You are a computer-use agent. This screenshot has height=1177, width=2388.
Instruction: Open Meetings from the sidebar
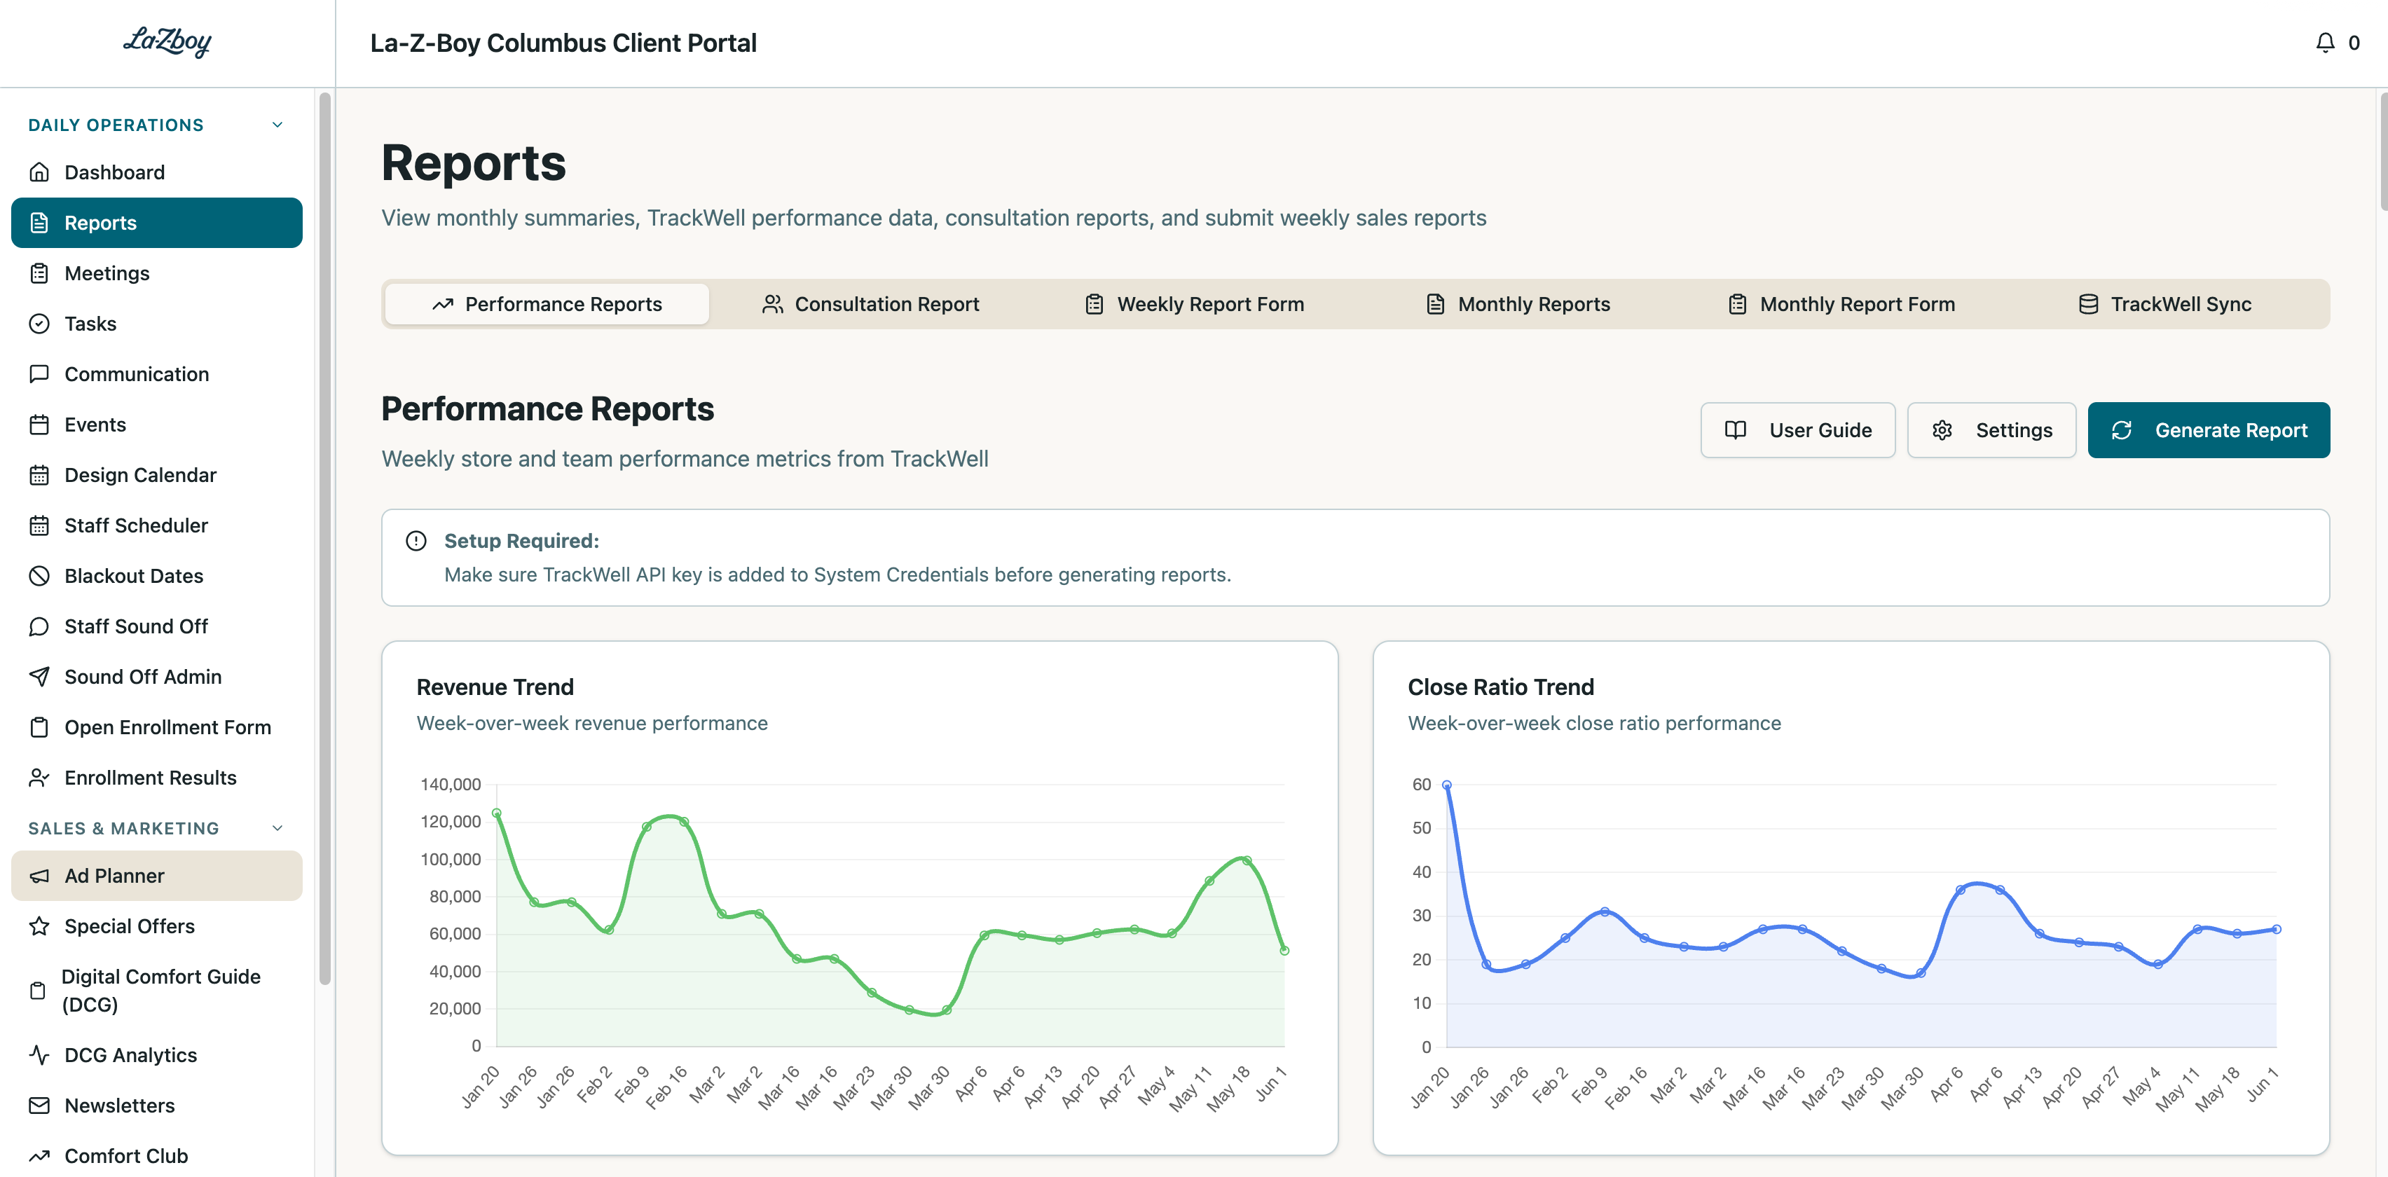[157, 273]
